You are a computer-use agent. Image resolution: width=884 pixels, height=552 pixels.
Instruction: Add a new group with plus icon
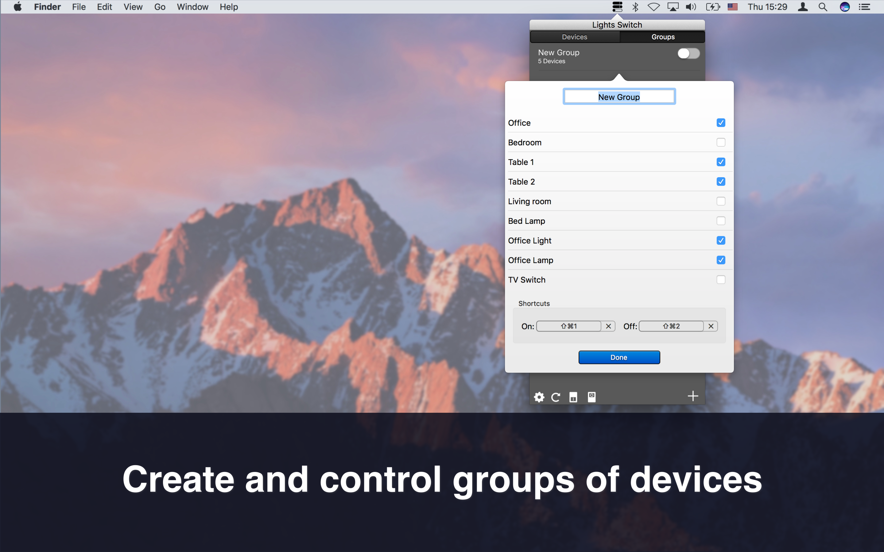point(692,396)
